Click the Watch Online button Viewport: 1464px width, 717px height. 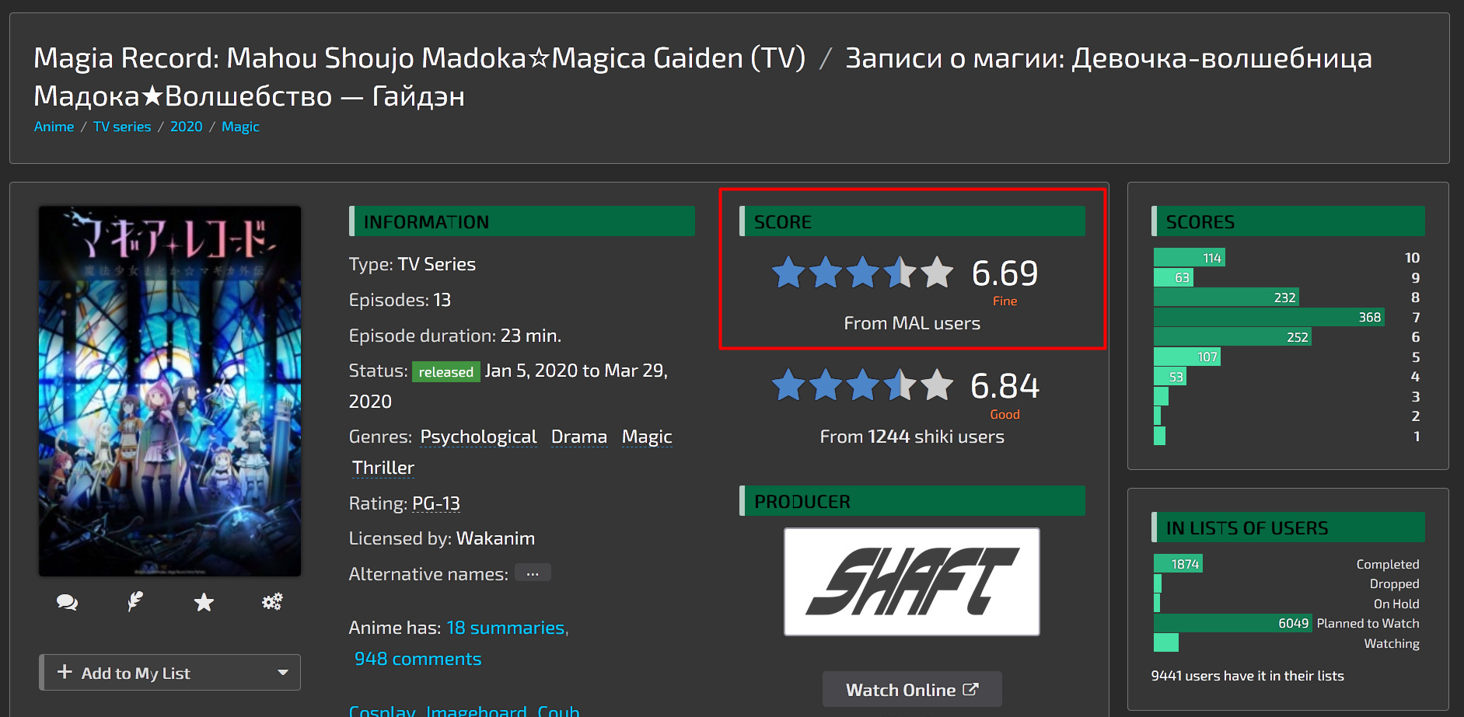pos(912,689)
